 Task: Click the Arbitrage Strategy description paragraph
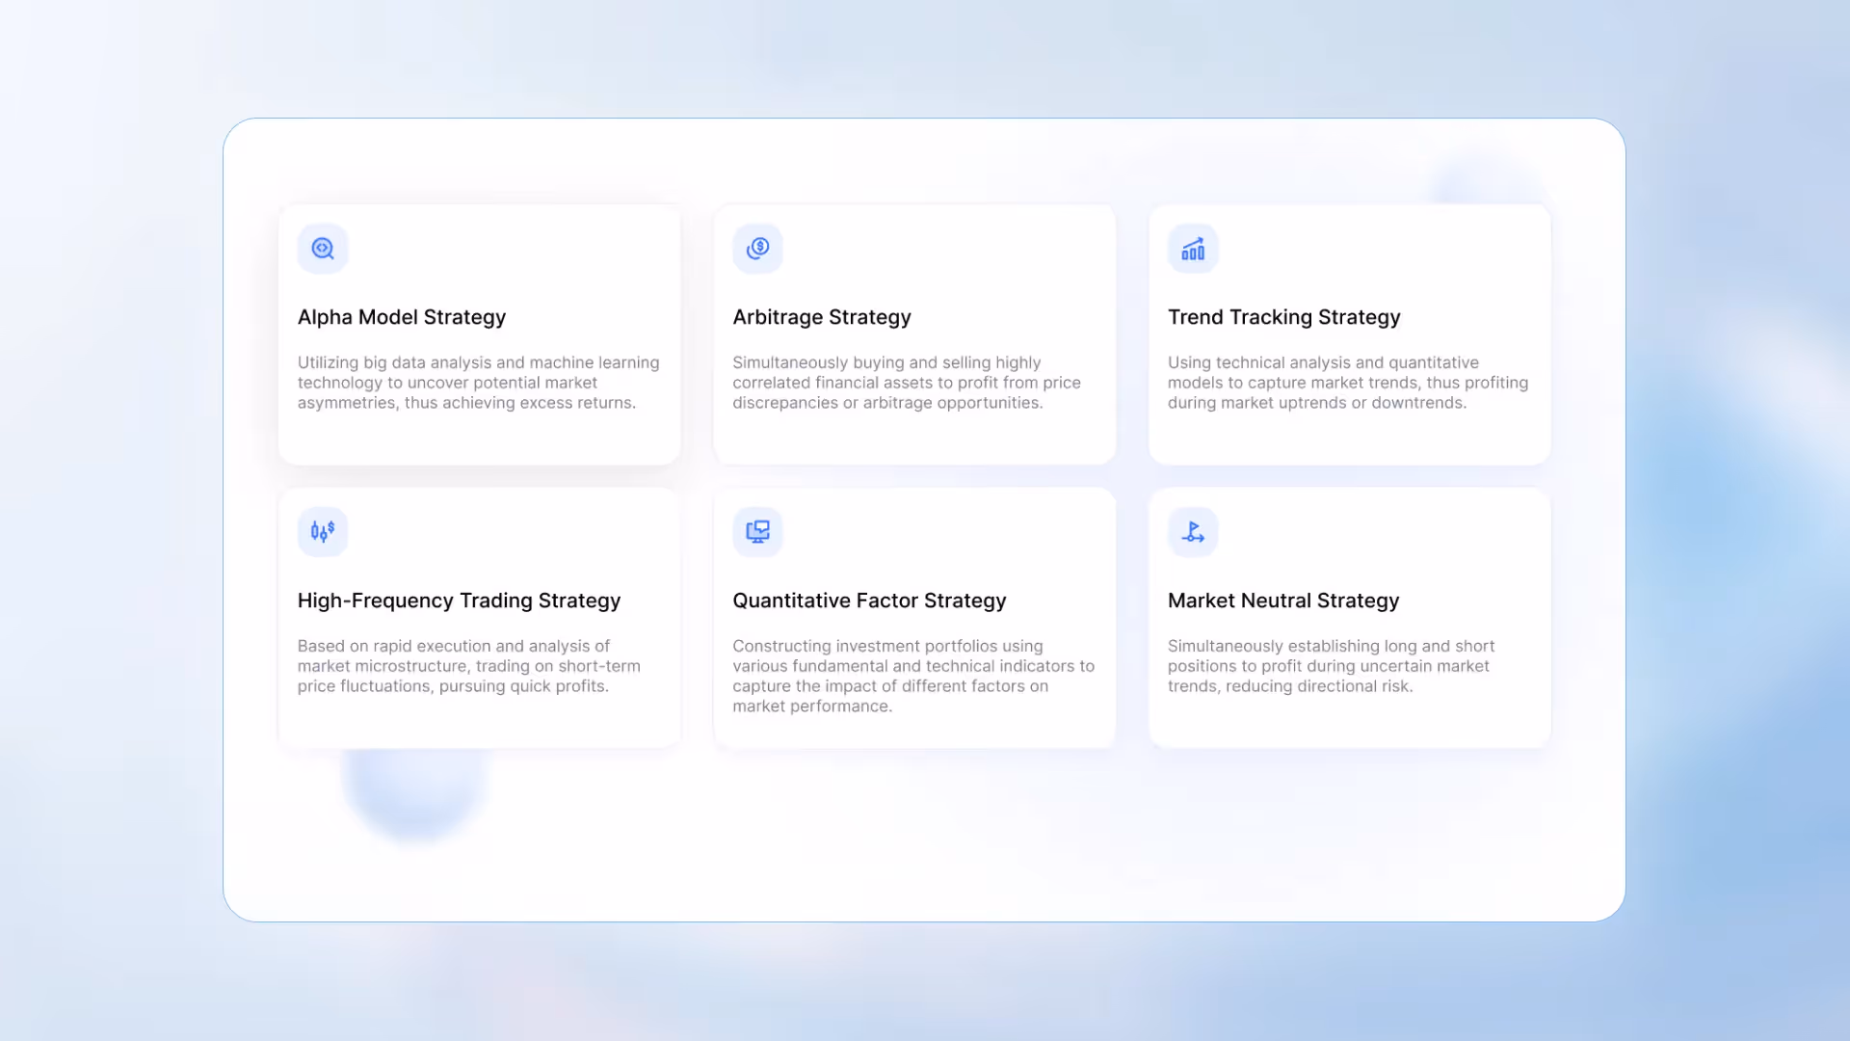click(x=906, y=383)
